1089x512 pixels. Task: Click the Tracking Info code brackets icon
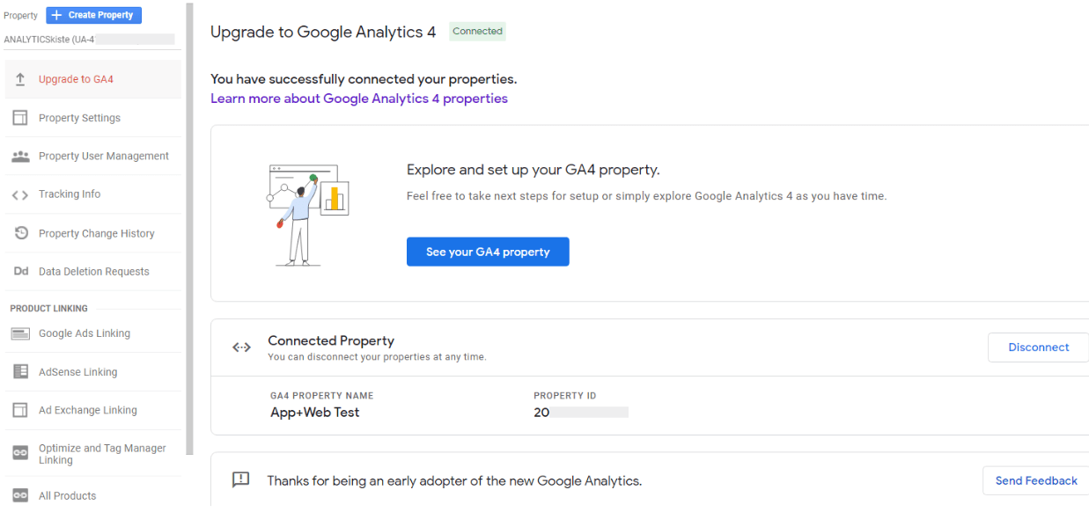[20, 194]
